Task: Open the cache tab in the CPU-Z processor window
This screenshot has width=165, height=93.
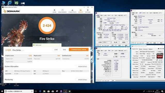Action: tap(102, 16)
